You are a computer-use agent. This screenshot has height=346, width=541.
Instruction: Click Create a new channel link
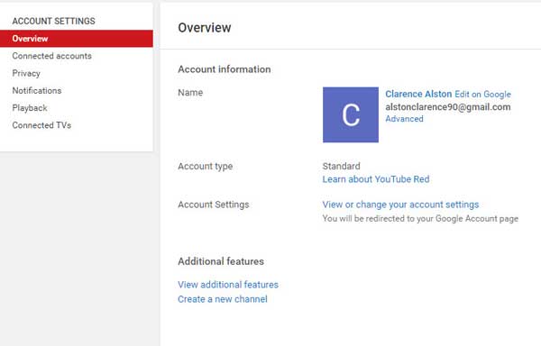tap(223, 299)
